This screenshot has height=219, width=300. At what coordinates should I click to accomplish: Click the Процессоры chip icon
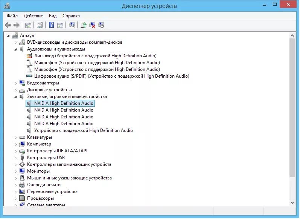22,198
